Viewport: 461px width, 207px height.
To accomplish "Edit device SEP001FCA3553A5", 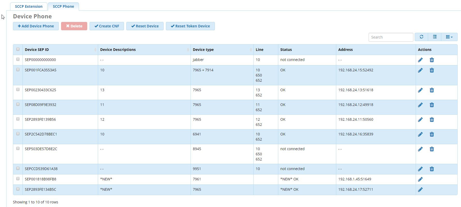I will (420, 70).
